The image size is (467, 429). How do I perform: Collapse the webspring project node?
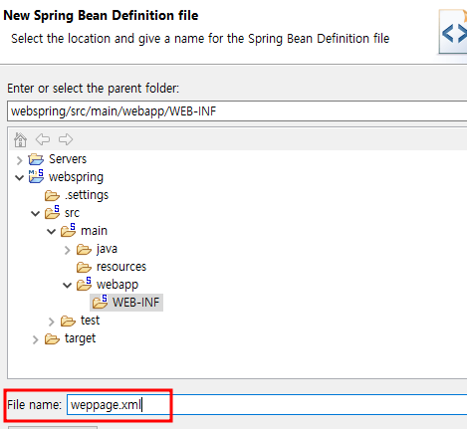[x=19, y=178]
